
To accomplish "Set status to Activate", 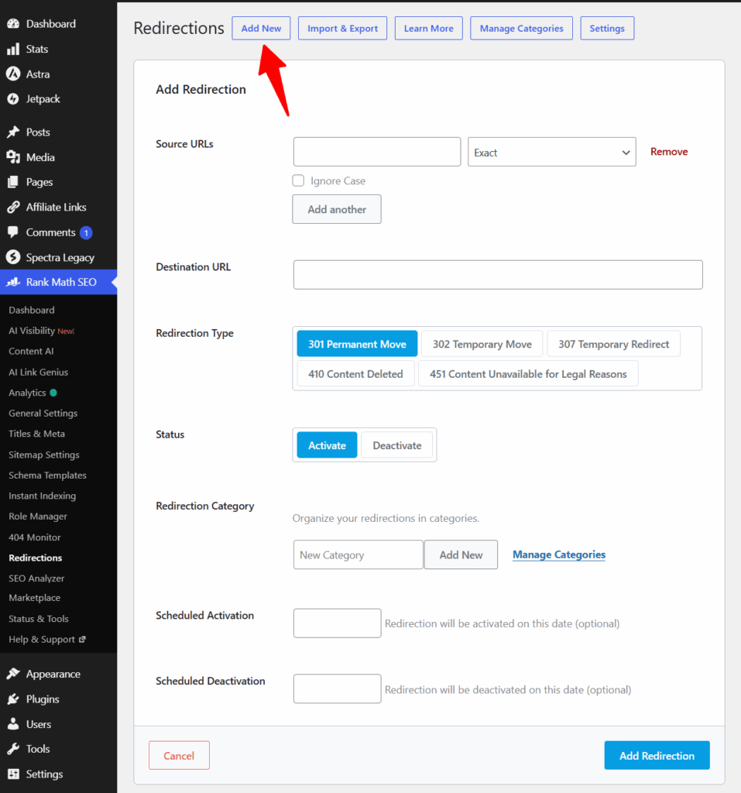I will pyautogui.click(x=327, y=445).
